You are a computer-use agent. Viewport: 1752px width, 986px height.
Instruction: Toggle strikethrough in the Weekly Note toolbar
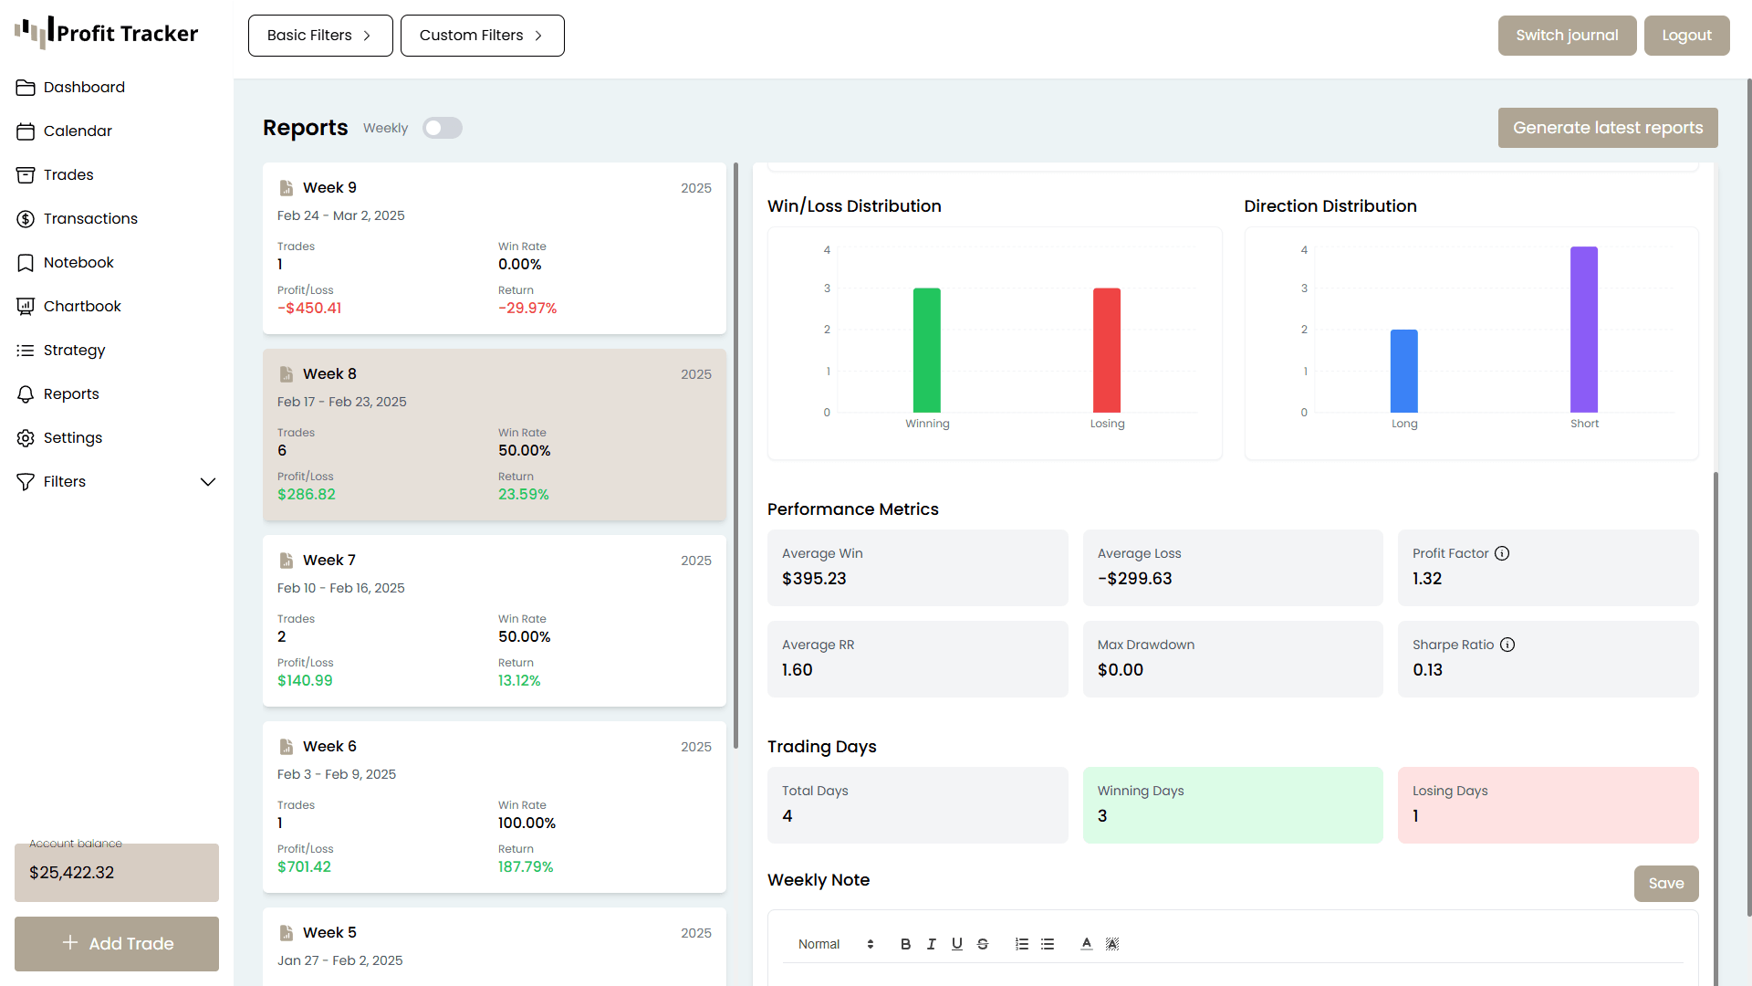[x=983, y=944]
